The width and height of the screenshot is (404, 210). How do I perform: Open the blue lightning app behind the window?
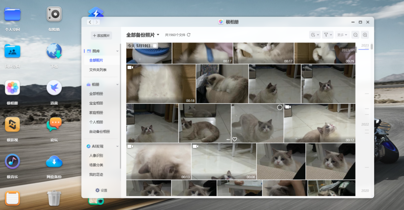[x=96, y=12]
